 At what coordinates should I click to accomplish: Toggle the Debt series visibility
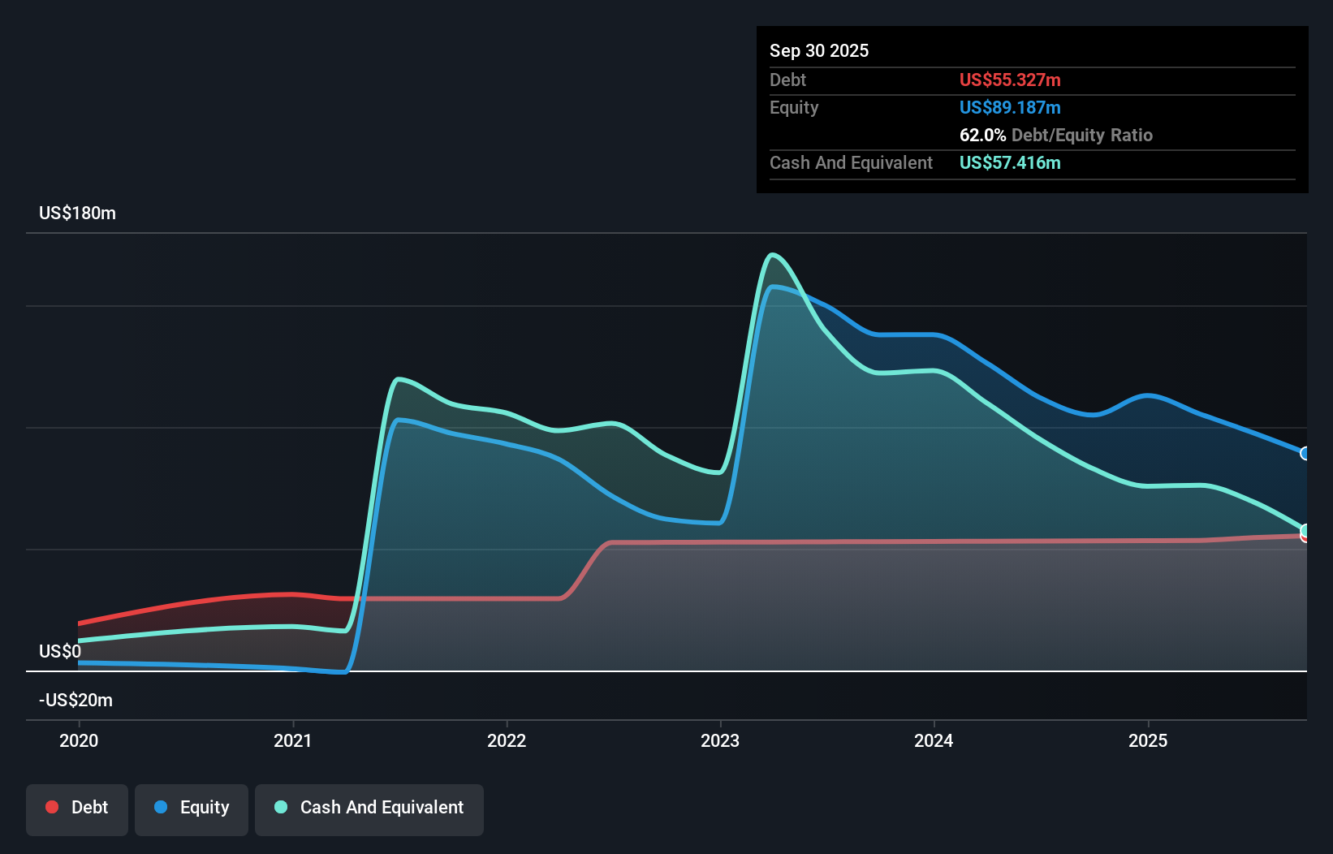tap(76, 808)
